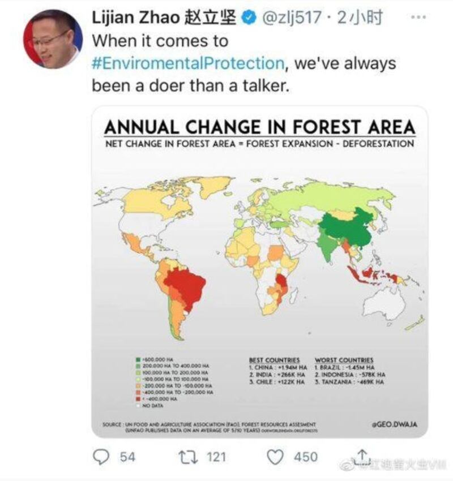The image size is (453, 481).
Task: Click the 121 retweet count
Action: pyautogui.click(x=215, y=457)
